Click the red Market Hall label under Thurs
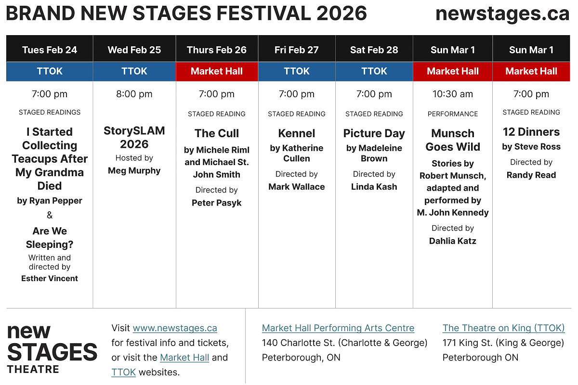This screenshot has width=578, height=385. pos(217,71)
